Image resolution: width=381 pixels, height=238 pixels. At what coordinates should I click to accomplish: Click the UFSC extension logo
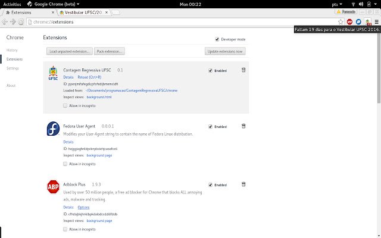tap(53, 73)
